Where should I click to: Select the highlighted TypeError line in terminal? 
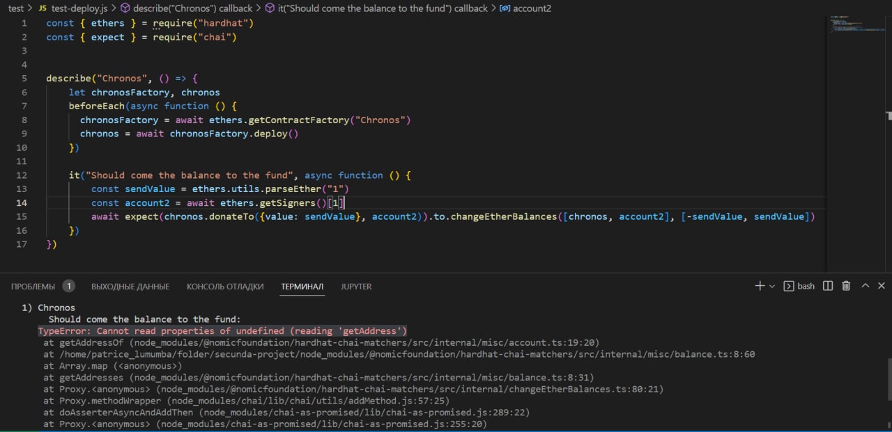coord(222,330)
